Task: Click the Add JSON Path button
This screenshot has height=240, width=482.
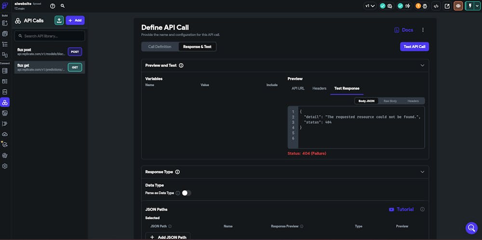Action: [x=168, y=237]
